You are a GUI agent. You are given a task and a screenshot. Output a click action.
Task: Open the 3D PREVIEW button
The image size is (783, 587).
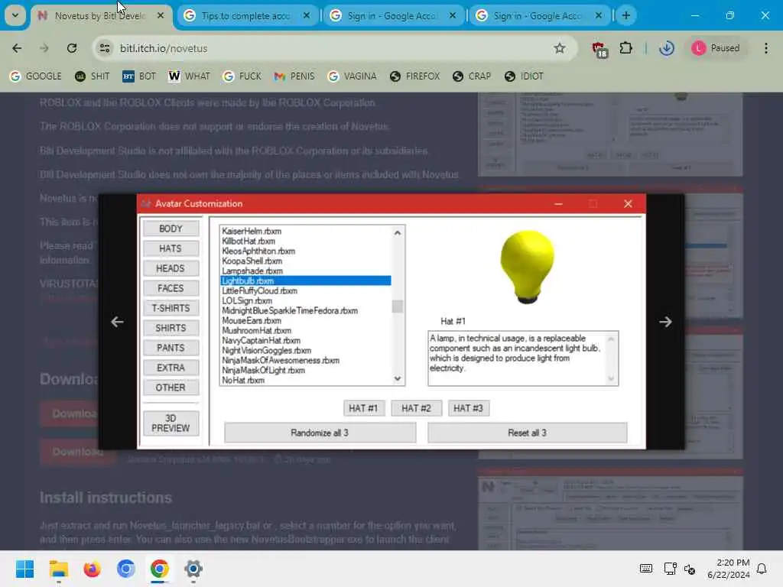(x=171, y=423)
